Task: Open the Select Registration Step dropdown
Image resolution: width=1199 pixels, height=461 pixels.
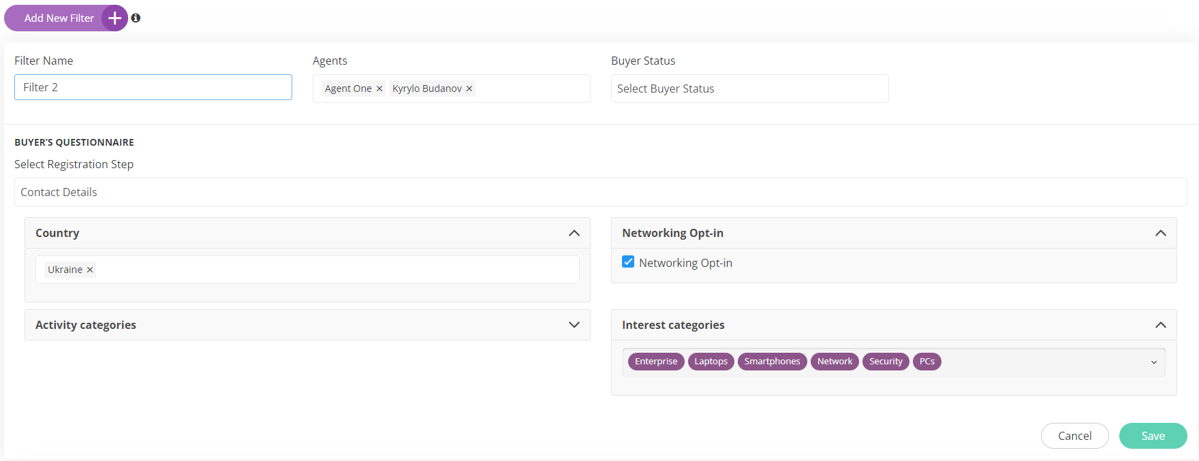Action: pos(599,192)
